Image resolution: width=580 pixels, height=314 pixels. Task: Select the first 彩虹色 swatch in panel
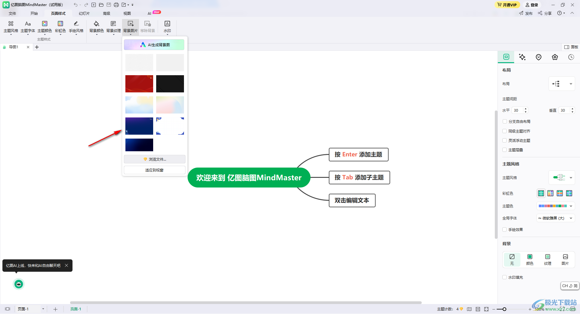click(x=541, y=193)
